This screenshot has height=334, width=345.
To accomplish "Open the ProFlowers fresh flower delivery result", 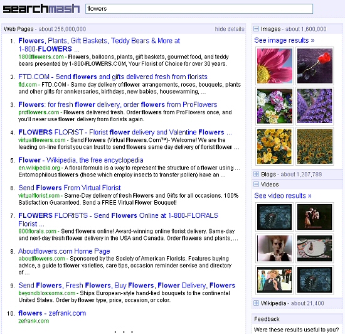I will 118,104.
